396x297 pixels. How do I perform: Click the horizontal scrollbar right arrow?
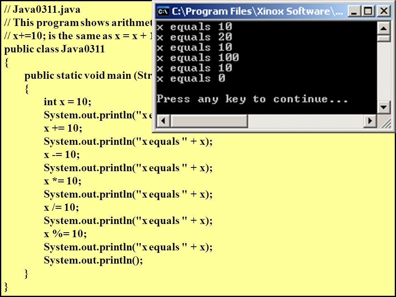370,121
